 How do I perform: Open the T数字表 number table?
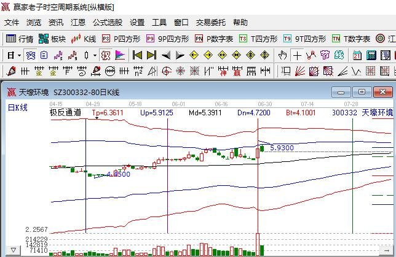coord(351,39)
